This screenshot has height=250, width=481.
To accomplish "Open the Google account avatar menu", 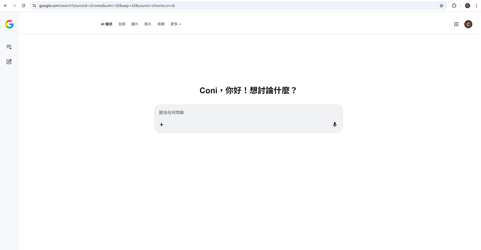I will (x=468, y=24).
